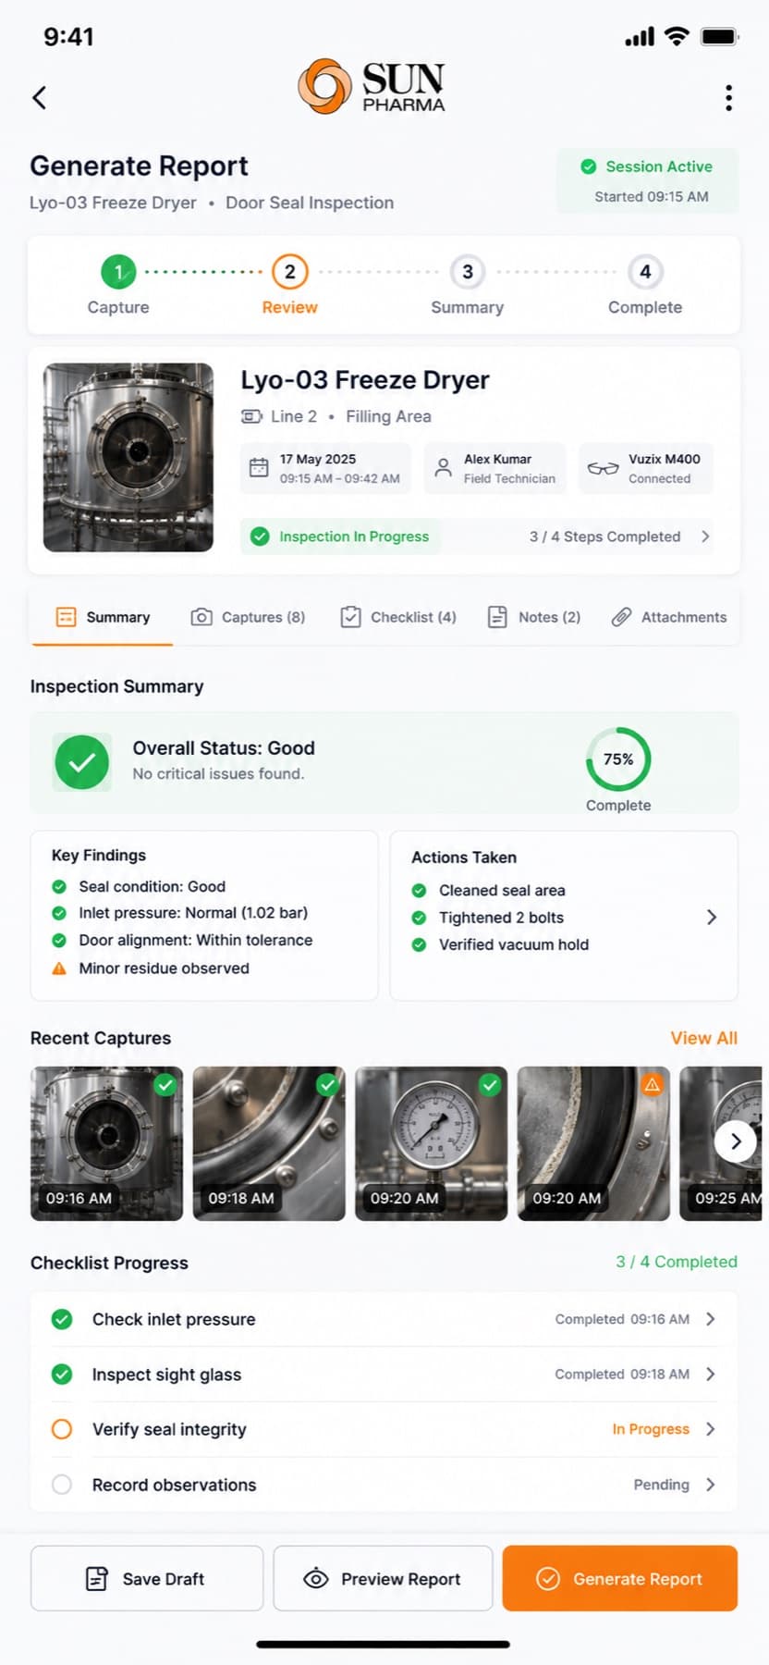Jump to step 3 Summary in the stepper
Image resolution: width=769 pixels, height=1665 pixels.
(x=468, y=285)
